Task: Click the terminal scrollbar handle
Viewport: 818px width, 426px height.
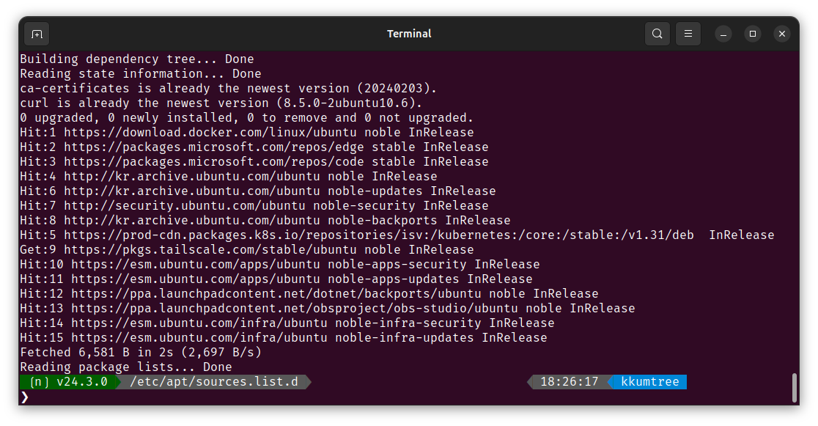Action: coord(795,388)
